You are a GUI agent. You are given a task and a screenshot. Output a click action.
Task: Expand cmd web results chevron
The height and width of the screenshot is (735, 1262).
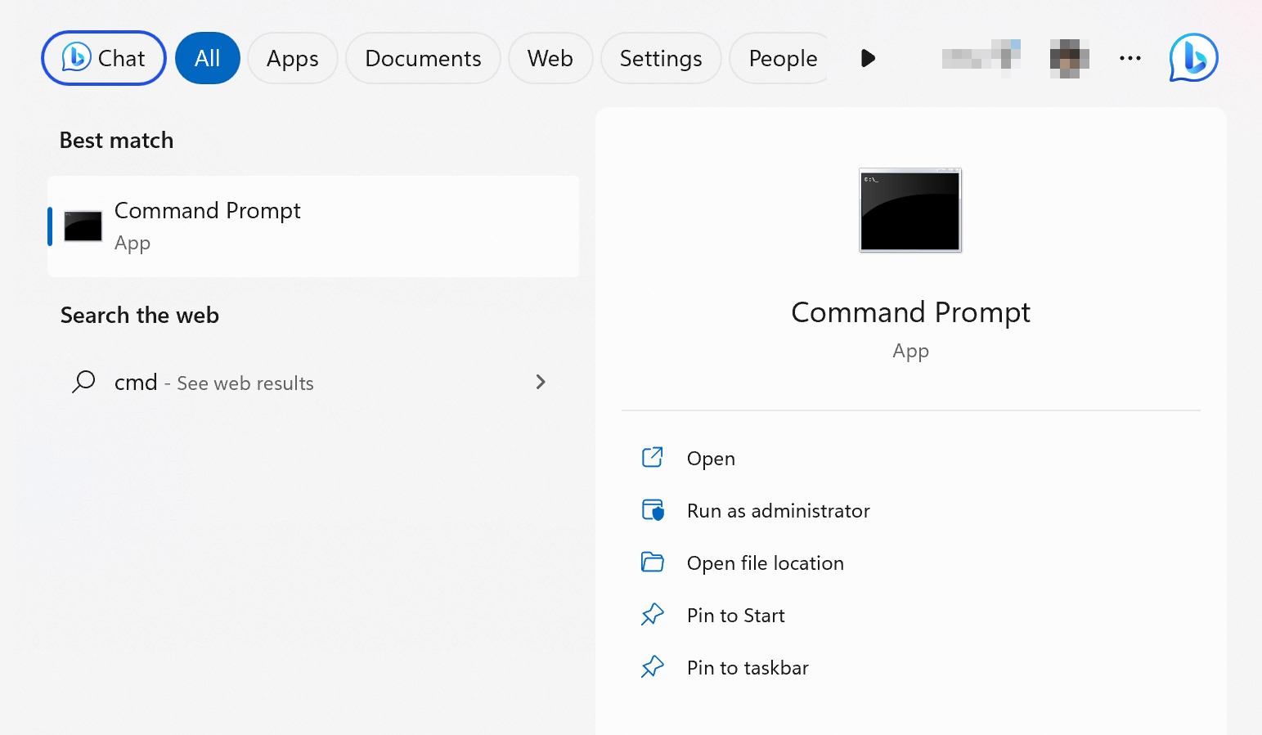541,382
